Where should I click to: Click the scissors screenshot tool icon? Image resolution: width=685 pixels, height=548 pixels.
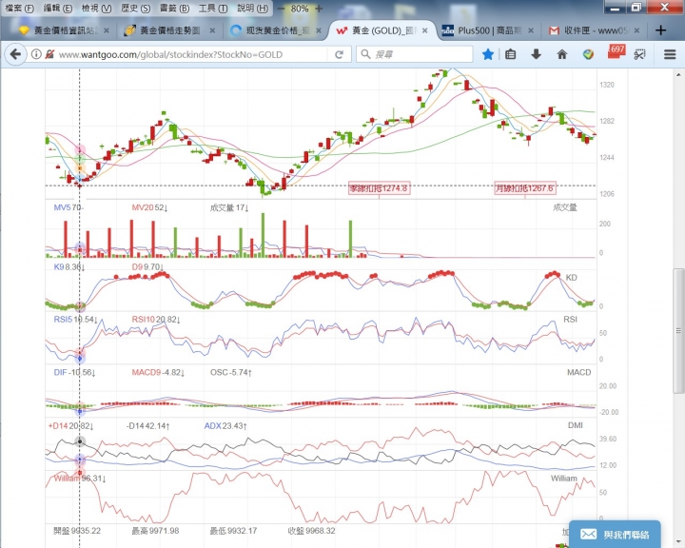coord(642,54)
